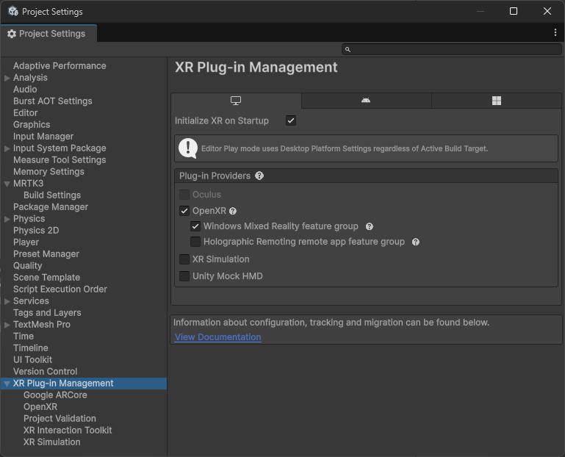
Task: Uncheck the OpenXR plug-in provider
Action: coord(184,211)
